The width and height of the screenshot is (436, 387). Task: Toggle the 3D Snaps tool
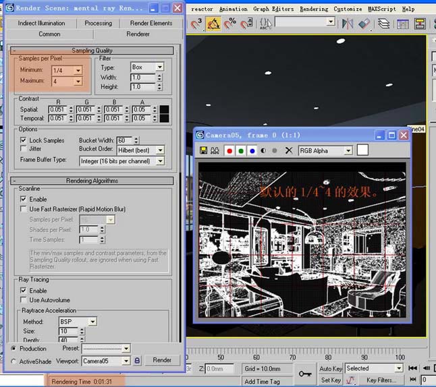click(196, 24)
